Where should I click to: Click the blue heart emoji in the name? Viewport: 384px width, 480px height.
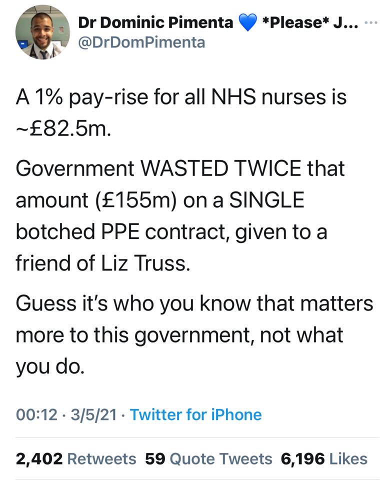point(249,22)
